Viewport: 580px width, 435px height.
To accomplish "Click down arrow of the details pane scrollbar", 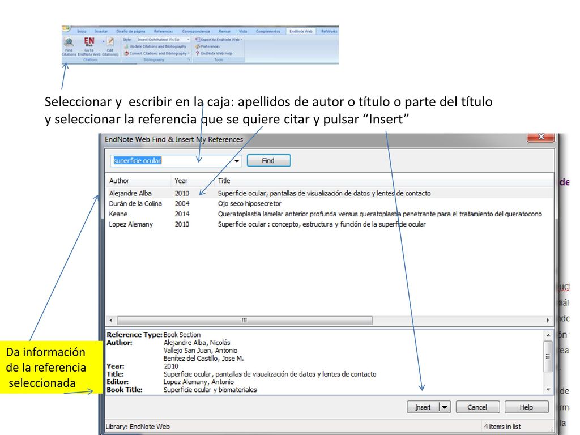I will pyautogui.click(x=548, y=390).
